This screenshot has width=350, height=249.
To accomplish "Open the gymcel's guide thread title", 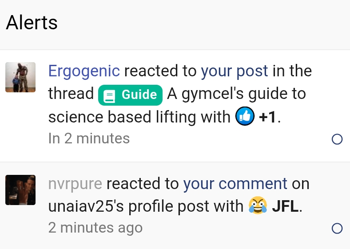I will tap(236, 94).
